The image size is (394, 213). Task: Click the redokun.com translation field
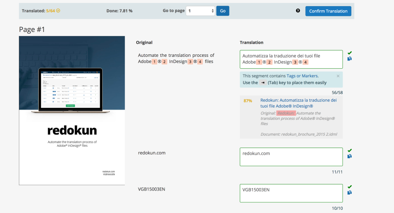click(291, 157)
